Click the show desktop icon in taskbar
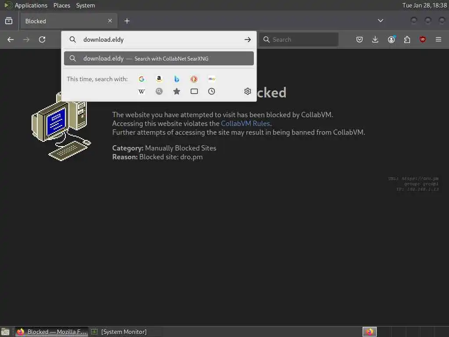 point(5,332)
